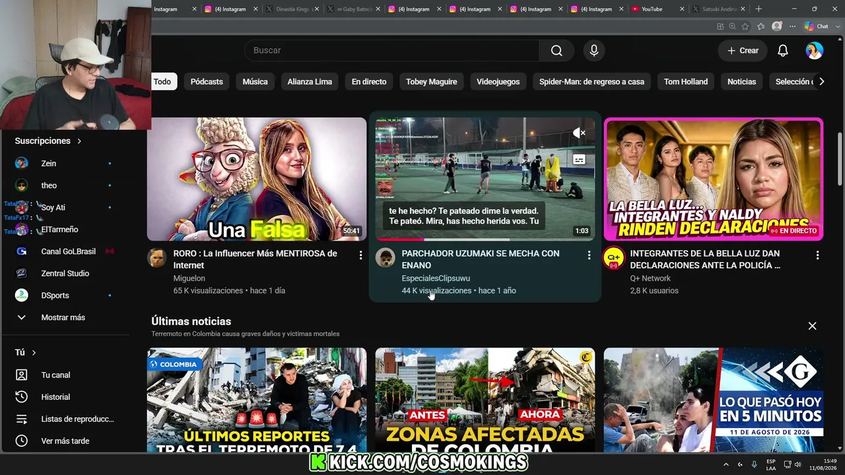The image size is (845, 475).
Task: Unmute the previewing video
Action: coord(579,133)
